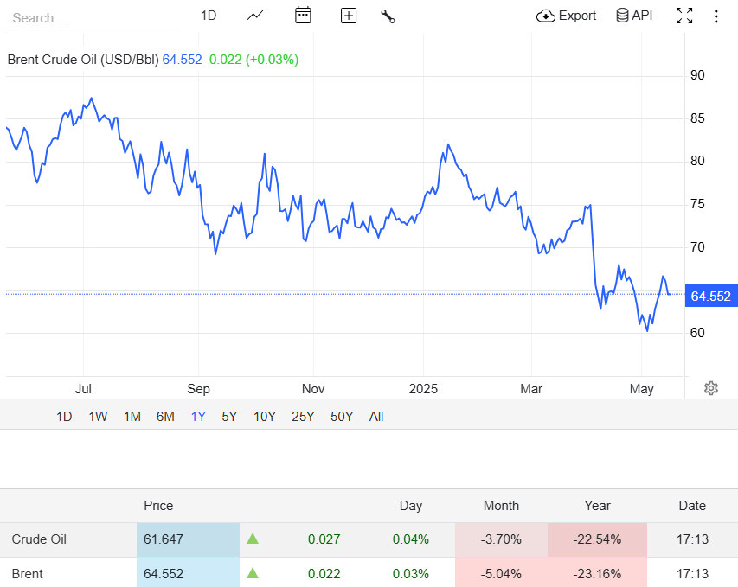Click the green +0.03% change in chart header
Screen dimensions: 738x587
coord(272,60)
